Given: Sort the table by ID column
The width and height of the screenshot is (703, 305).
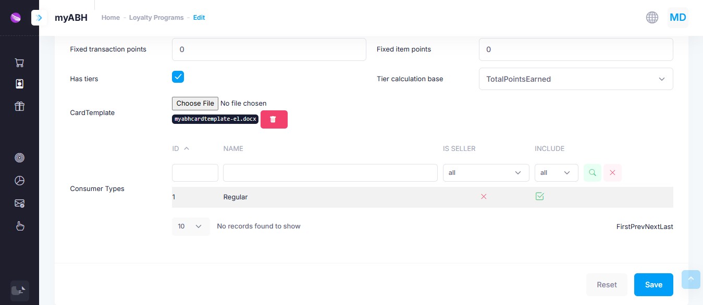Looking at the screenshot, I should coord(181,148).
